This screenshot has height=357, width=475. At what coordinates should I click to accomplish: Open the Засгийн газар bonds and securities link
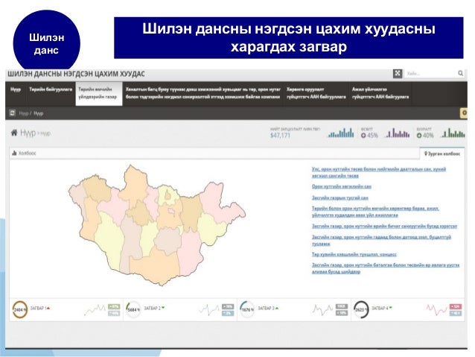click(x=384, y=226)
